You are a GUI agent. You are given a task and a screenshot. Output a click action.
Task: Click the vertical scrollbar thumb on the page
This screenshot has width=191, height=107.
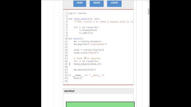coord(149,12)
